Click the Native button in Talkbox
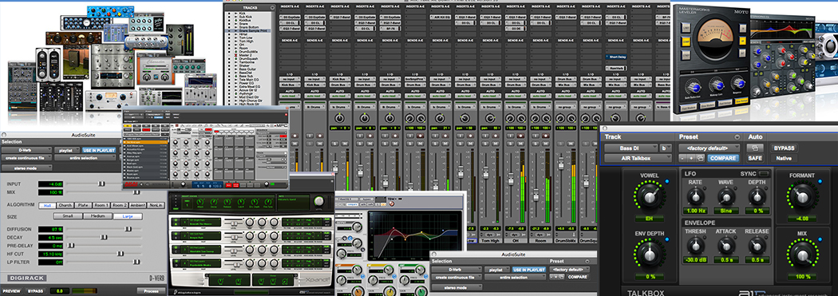 [784, 158]
